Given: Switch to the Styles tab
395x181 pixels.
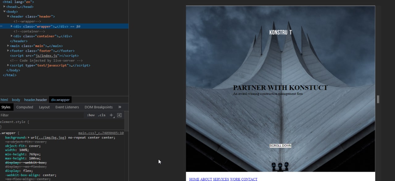Looking at the screenshot, I should [6, 107].
